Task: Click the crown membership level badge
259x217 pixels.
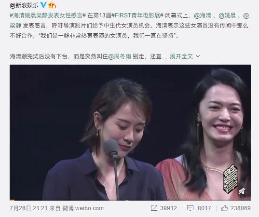Action: tap(52, 5)
